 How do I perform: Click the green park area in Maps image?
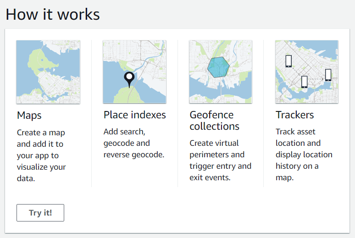pos(39,61)
